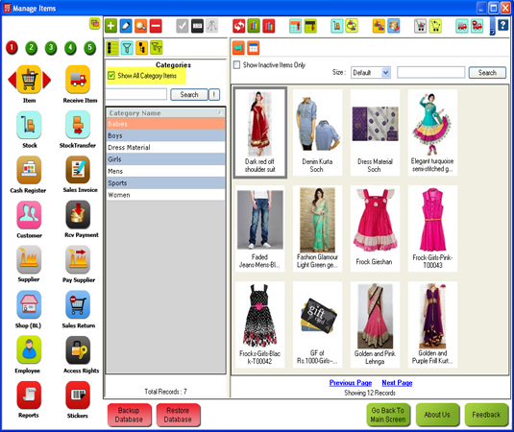The image size is (514, 432).
Task: Click the green bar chart icon
Action: click(254, 26)
